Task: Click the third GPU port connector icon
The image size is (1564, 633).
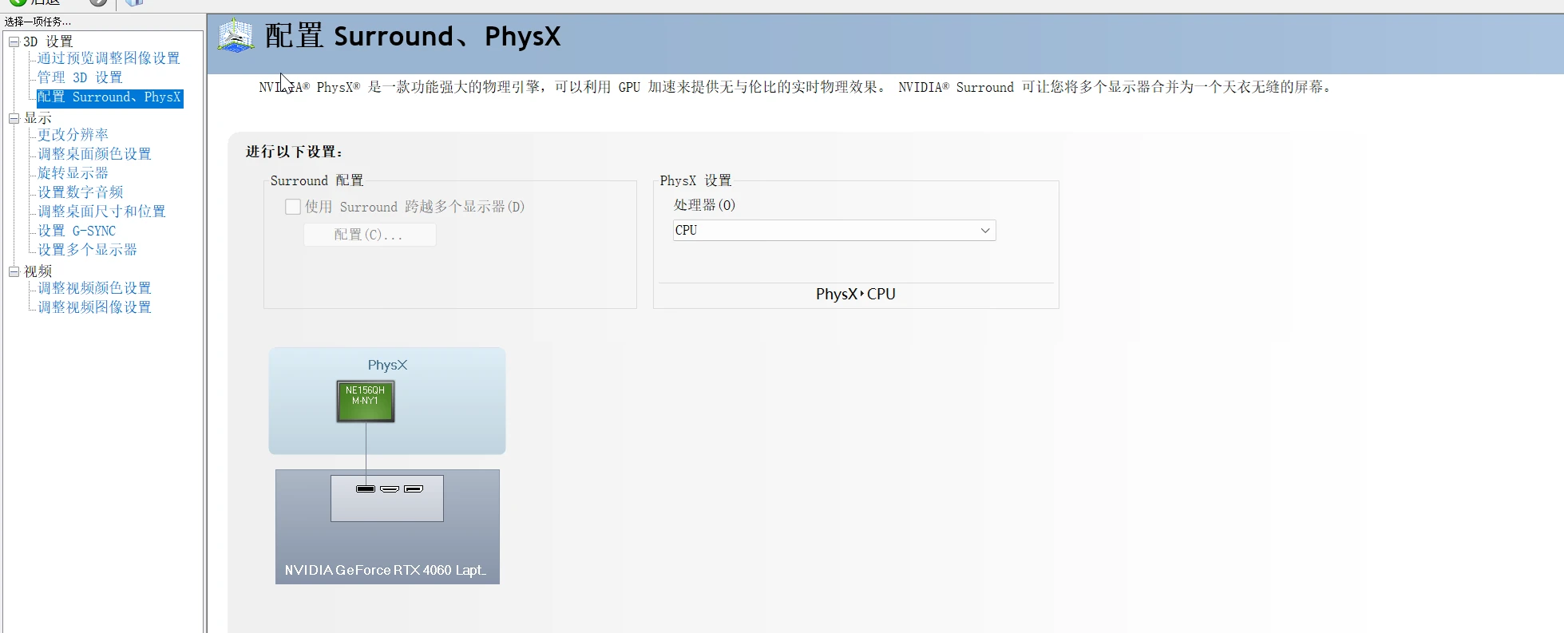Action: coord(414,489)
